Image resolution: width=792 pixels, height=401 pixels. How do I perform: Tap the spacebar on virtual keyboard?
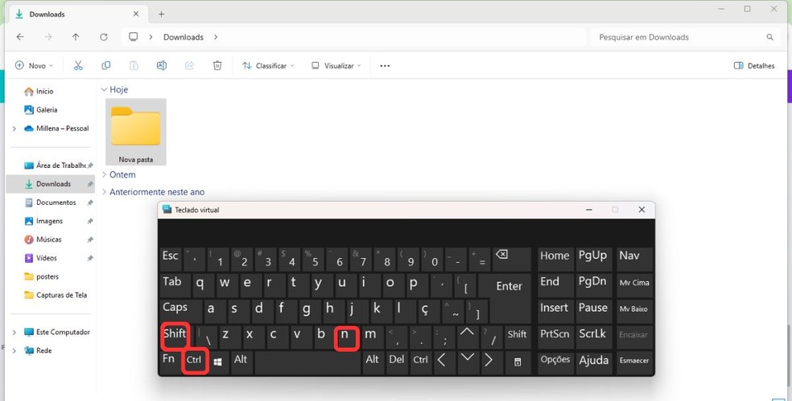coord(308,362)
